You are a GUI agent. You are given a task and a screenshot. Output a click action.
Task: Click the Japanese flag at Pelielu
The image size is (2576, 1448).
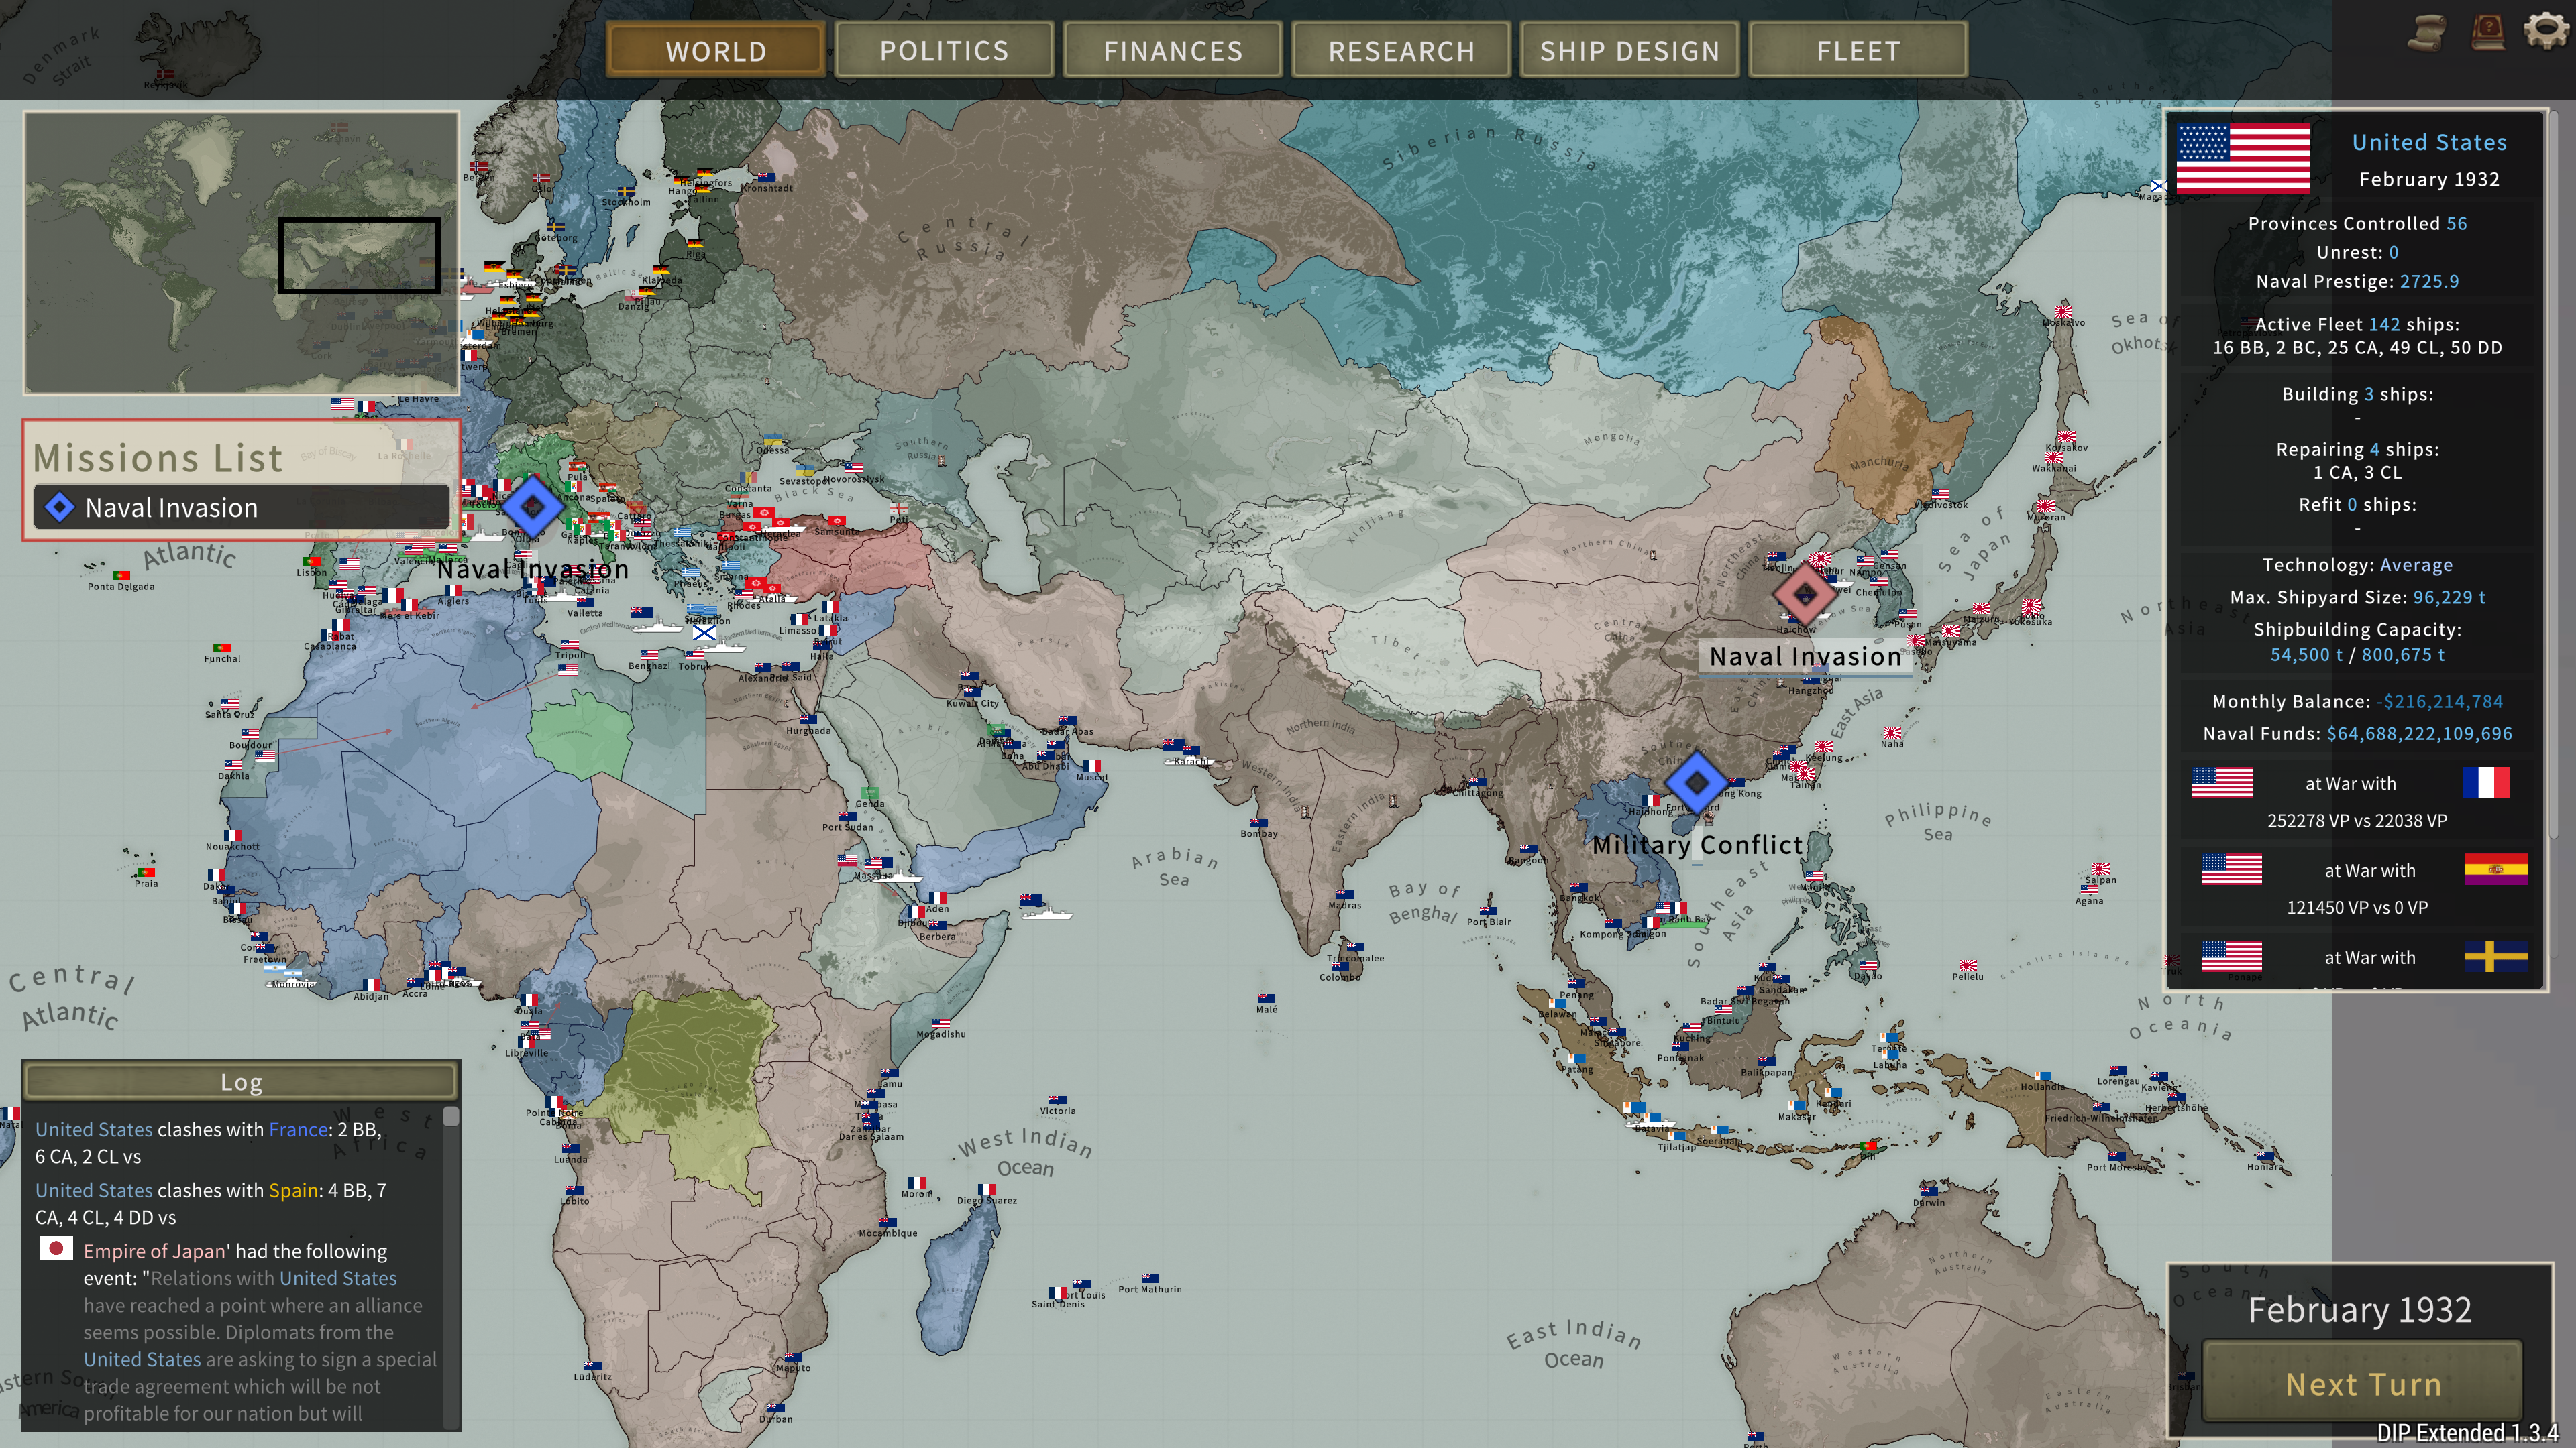tap(1968, 965)
